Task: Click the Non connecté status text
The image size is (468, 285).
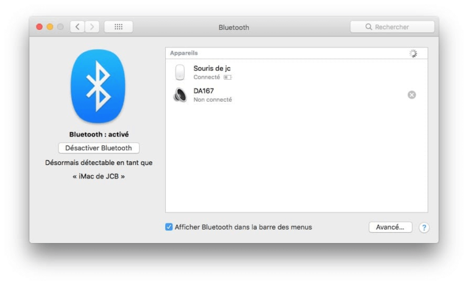Action: click(213, 100)
